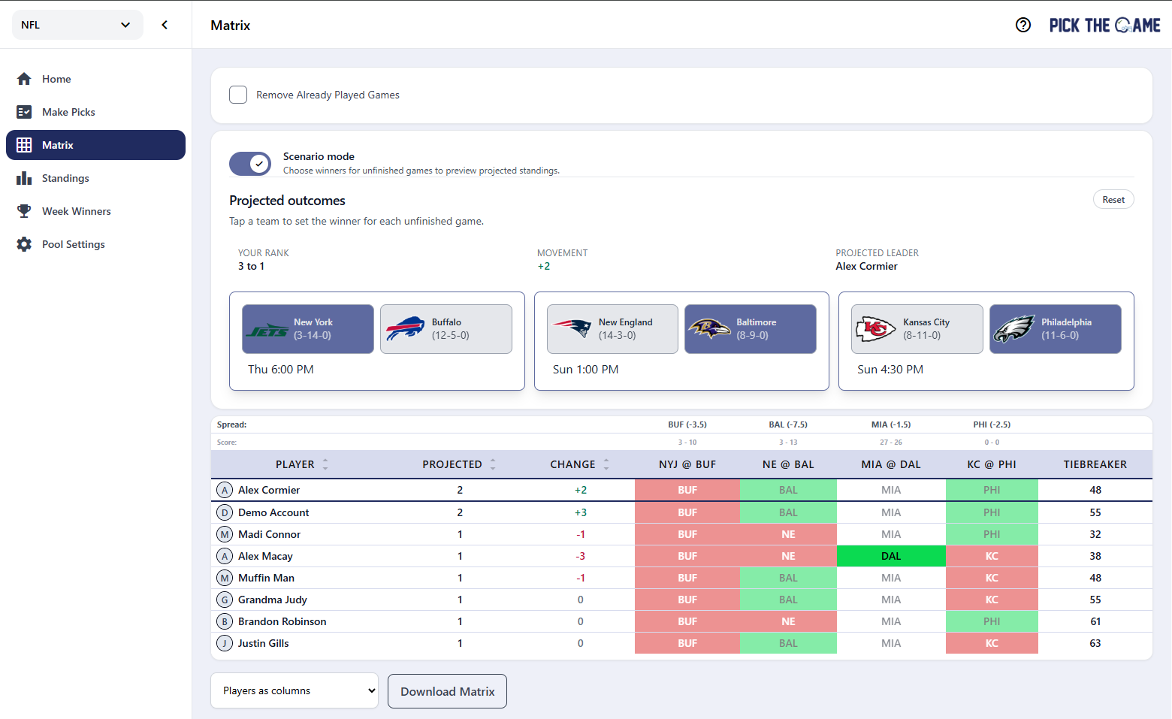This screenshot has width=1172, height=719.
Task: Click Brandon Robinson's avatar circle
Action: (225, 621)
